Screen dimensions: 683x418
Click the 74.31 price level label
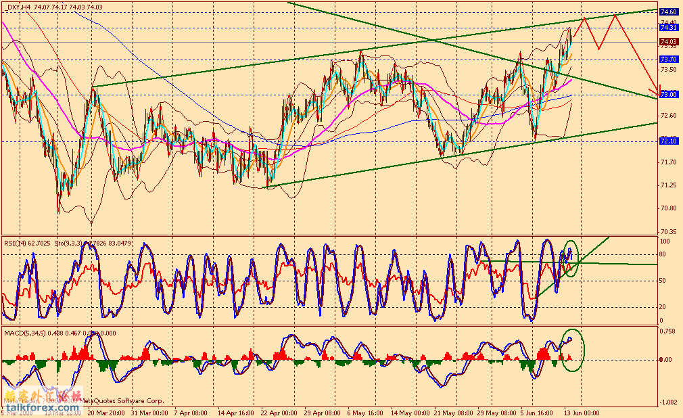pos(668,28)
